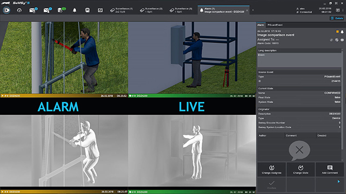Select the PGuardEvent tab in details panel
The width and height of the screenshot is (346, 194).
pos(275,25)
